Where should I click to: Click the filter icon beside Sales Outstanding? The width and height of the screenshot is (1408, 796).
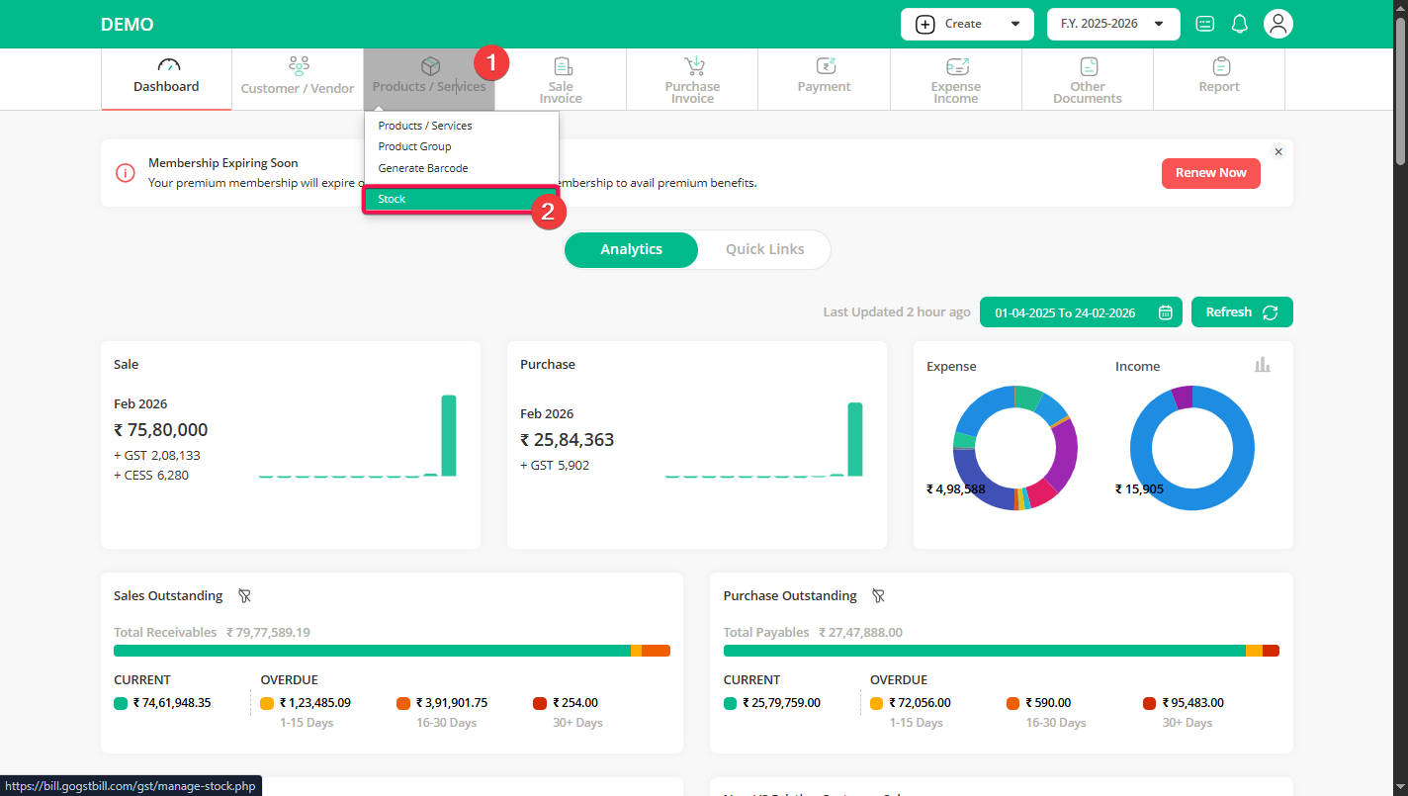(244, 596)
